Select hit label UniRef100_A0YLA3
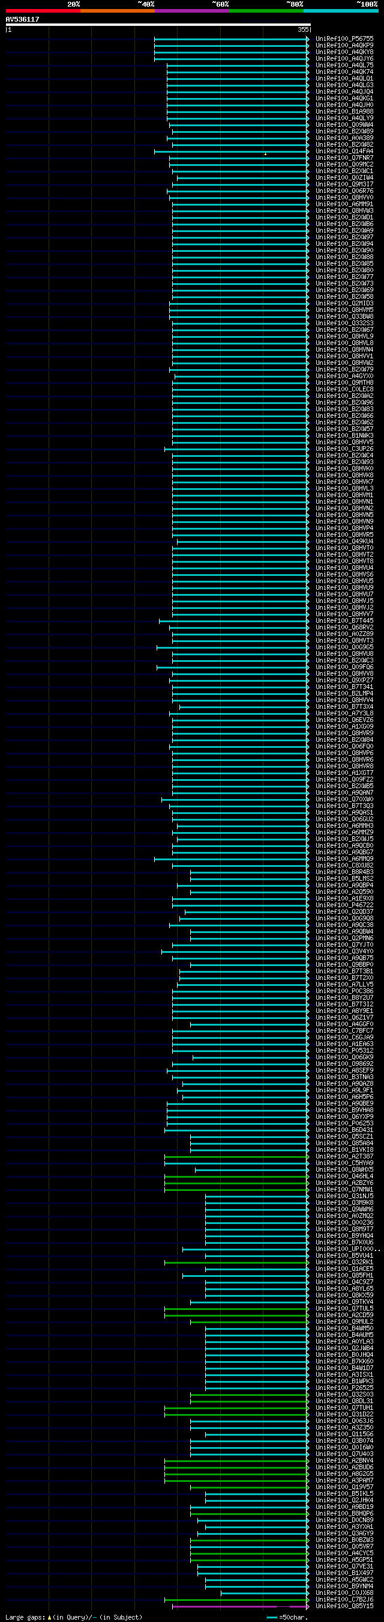 tap(344, 1342)
